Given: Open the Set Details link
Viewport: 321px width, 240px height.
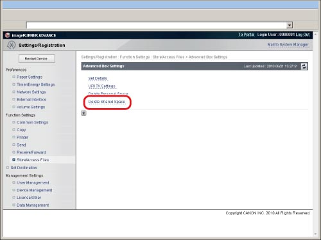Looking at the screenshot, I should (98, 79).
